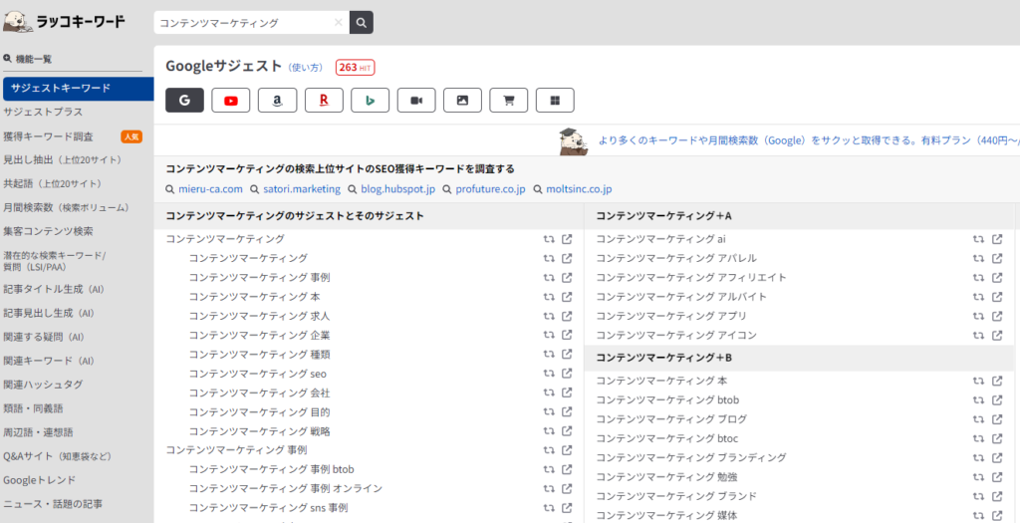Select the Amazon suggest source icon

click(x=277, y=101)
